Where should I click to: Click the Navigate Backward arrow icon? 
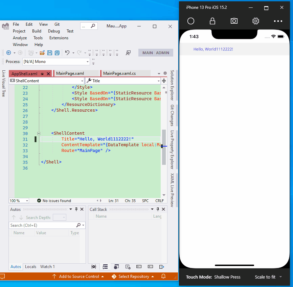pos(8,53)
